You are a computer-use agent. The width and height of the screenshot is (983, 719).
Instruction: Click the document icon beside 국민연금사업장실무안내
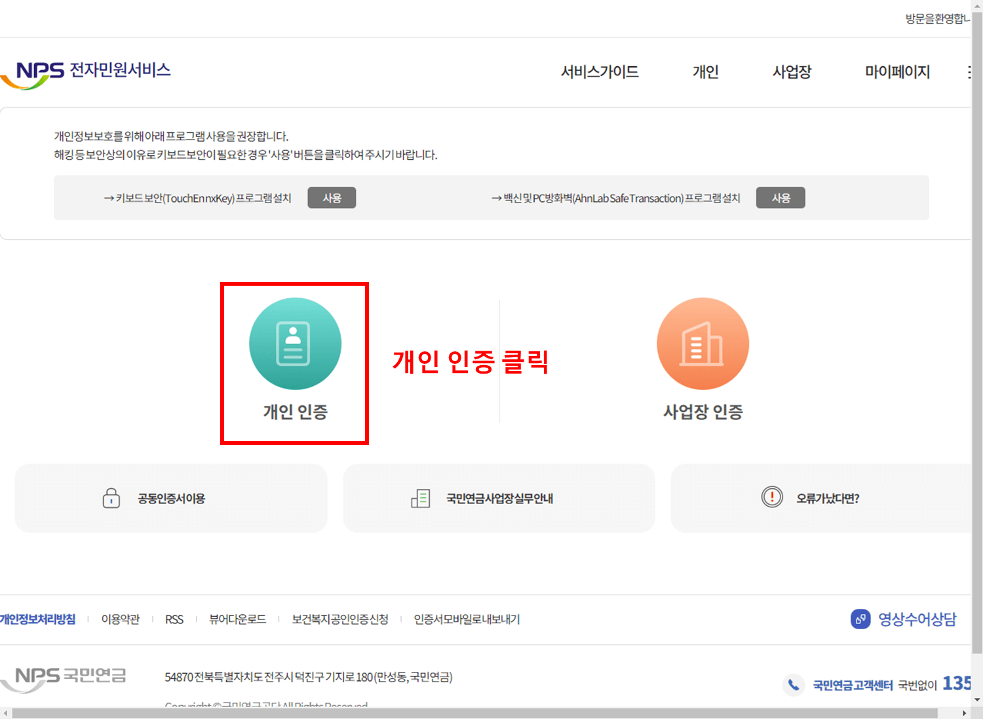pos(421,498)
